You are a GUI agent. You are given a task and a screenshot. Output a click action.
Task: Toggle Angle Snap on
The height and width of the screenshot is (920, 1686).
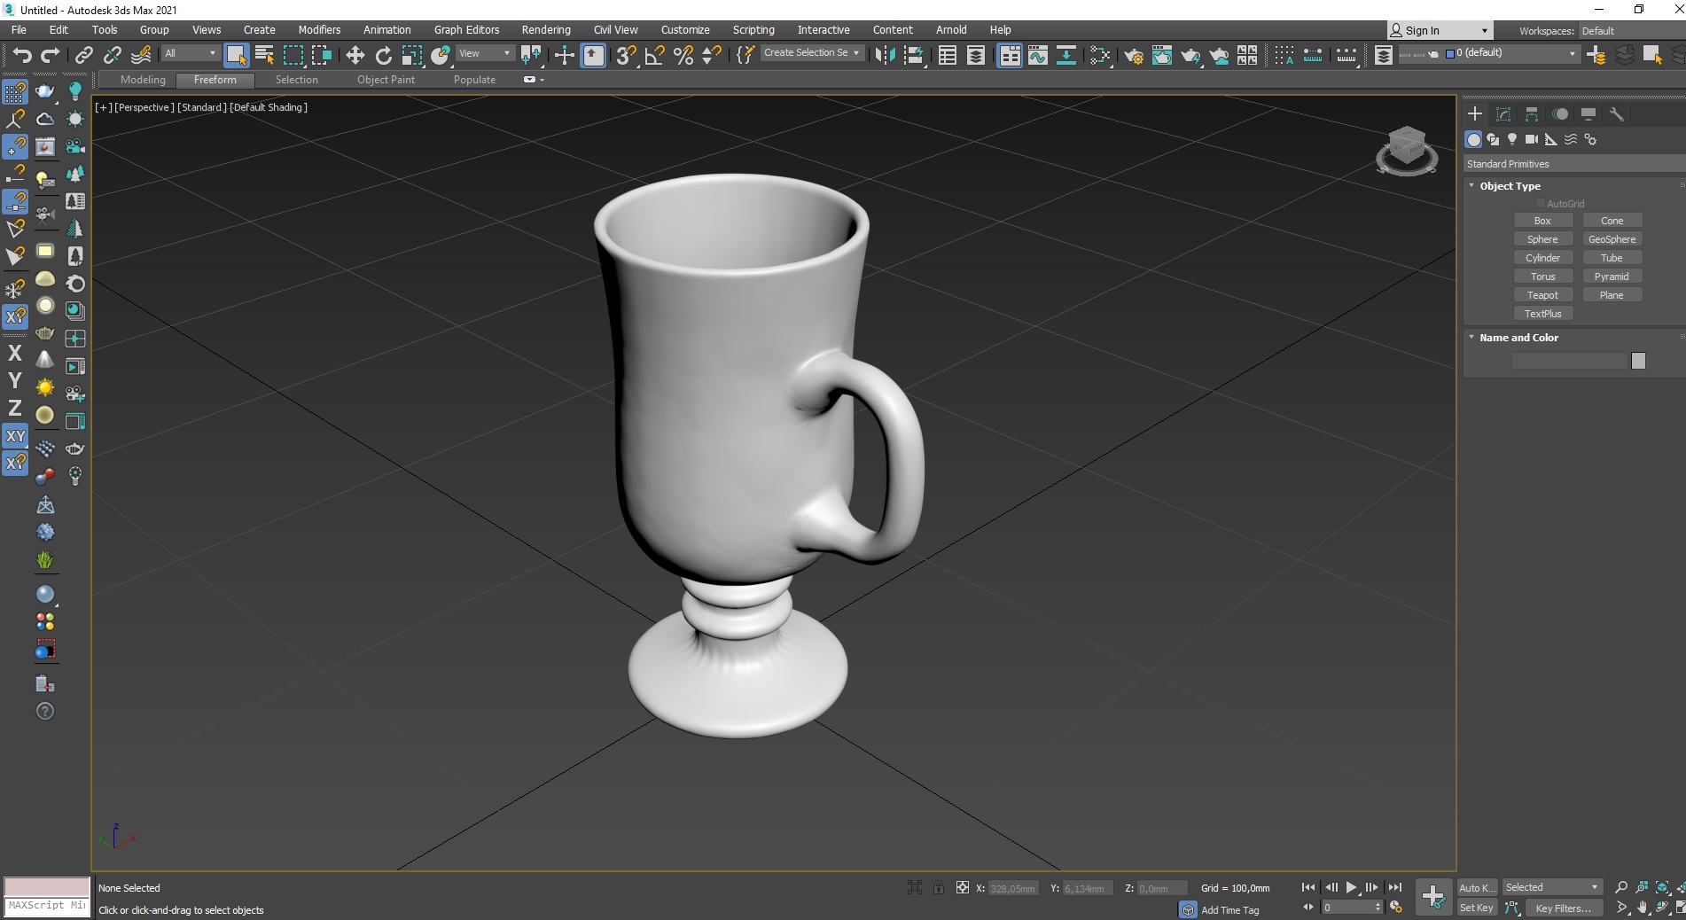655,55
